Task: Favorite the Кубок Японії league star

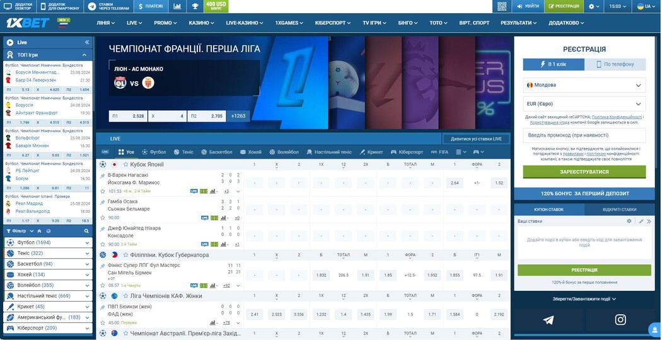Action: (x=125, y=164)
